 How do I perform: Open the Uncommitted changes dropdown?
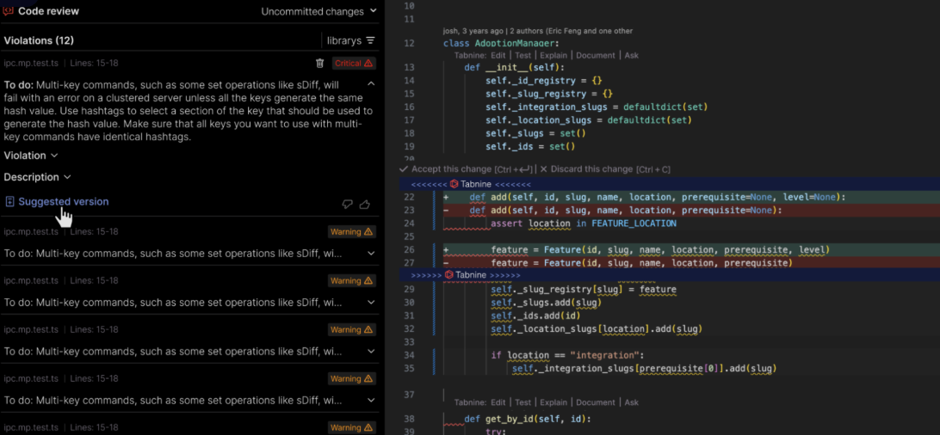(318, 11)
